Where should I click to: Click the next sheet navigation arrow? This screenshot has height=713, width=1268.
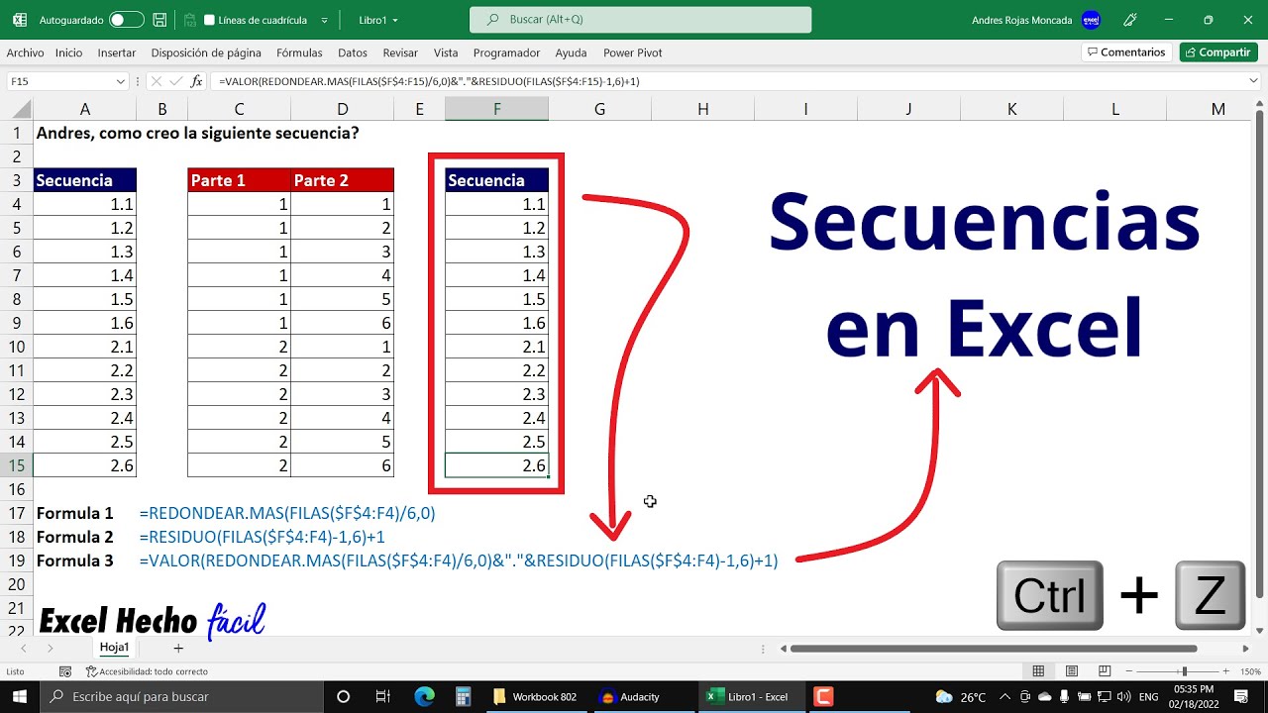click(x=51, y=648)
